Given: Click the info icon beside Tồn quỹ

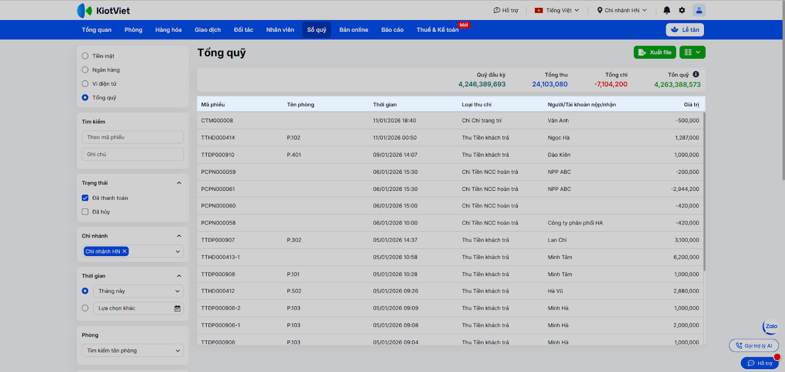Looking at the screenshot, I should pos(696,74).
